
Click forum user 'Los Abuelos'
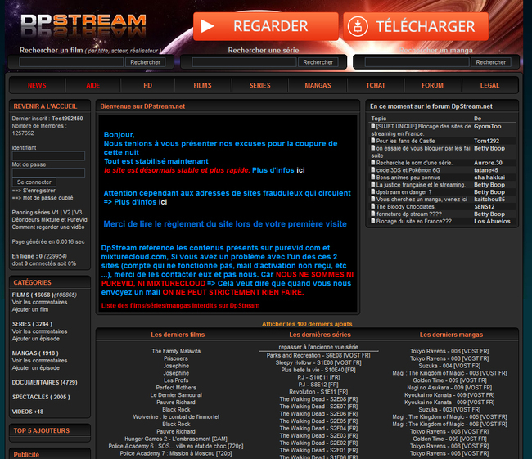point(492,221)
